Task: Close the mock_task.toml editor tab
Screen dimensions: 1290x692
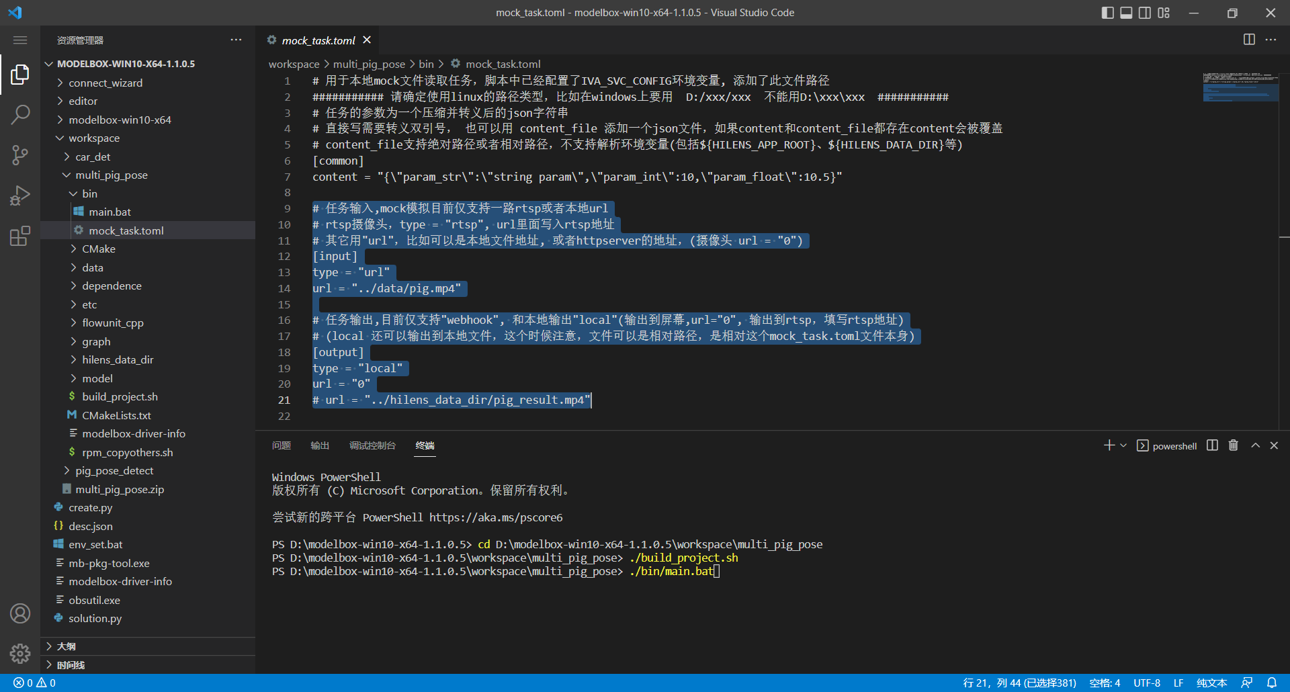Action: [x=367, y=40]
